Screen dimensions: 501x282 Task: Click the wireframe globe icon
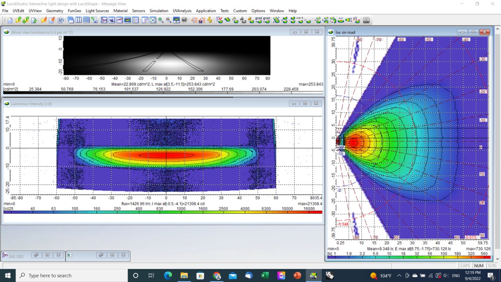195,20
